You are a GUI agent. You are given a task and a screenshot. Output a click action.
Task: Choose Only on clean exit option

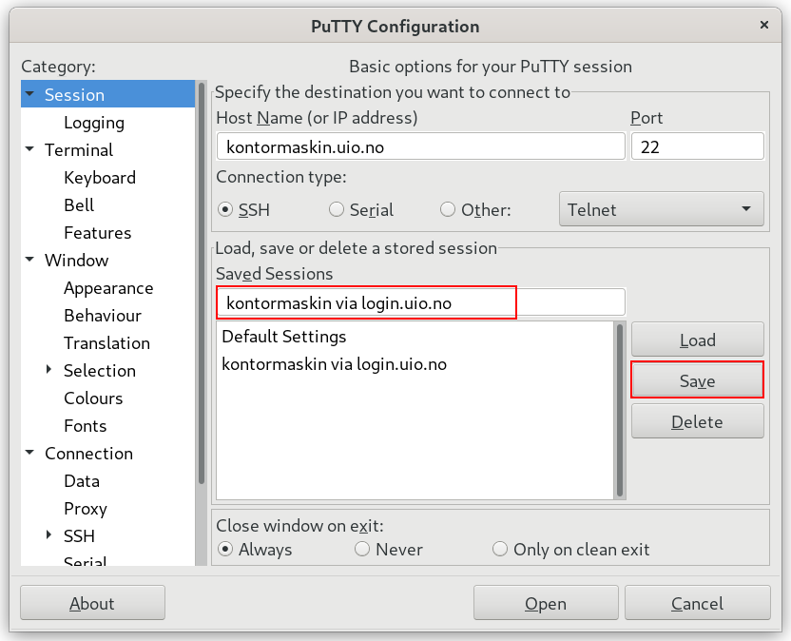[x=500, y=549]
